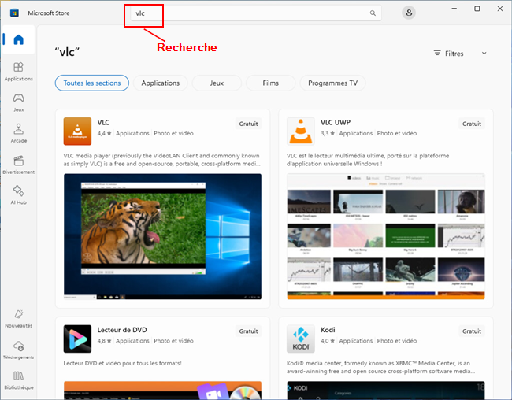This screenshot has width=512, height=400.
Task: Open the Kodi preview image
Action: point(386,391)
